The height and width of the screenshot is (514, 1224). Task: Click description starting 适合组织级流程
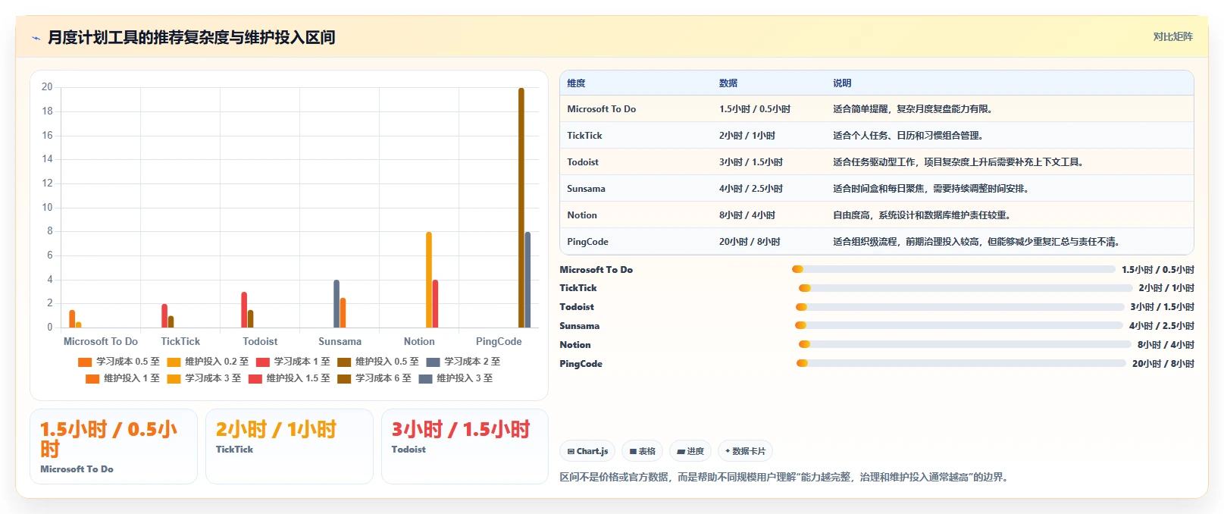978,242
